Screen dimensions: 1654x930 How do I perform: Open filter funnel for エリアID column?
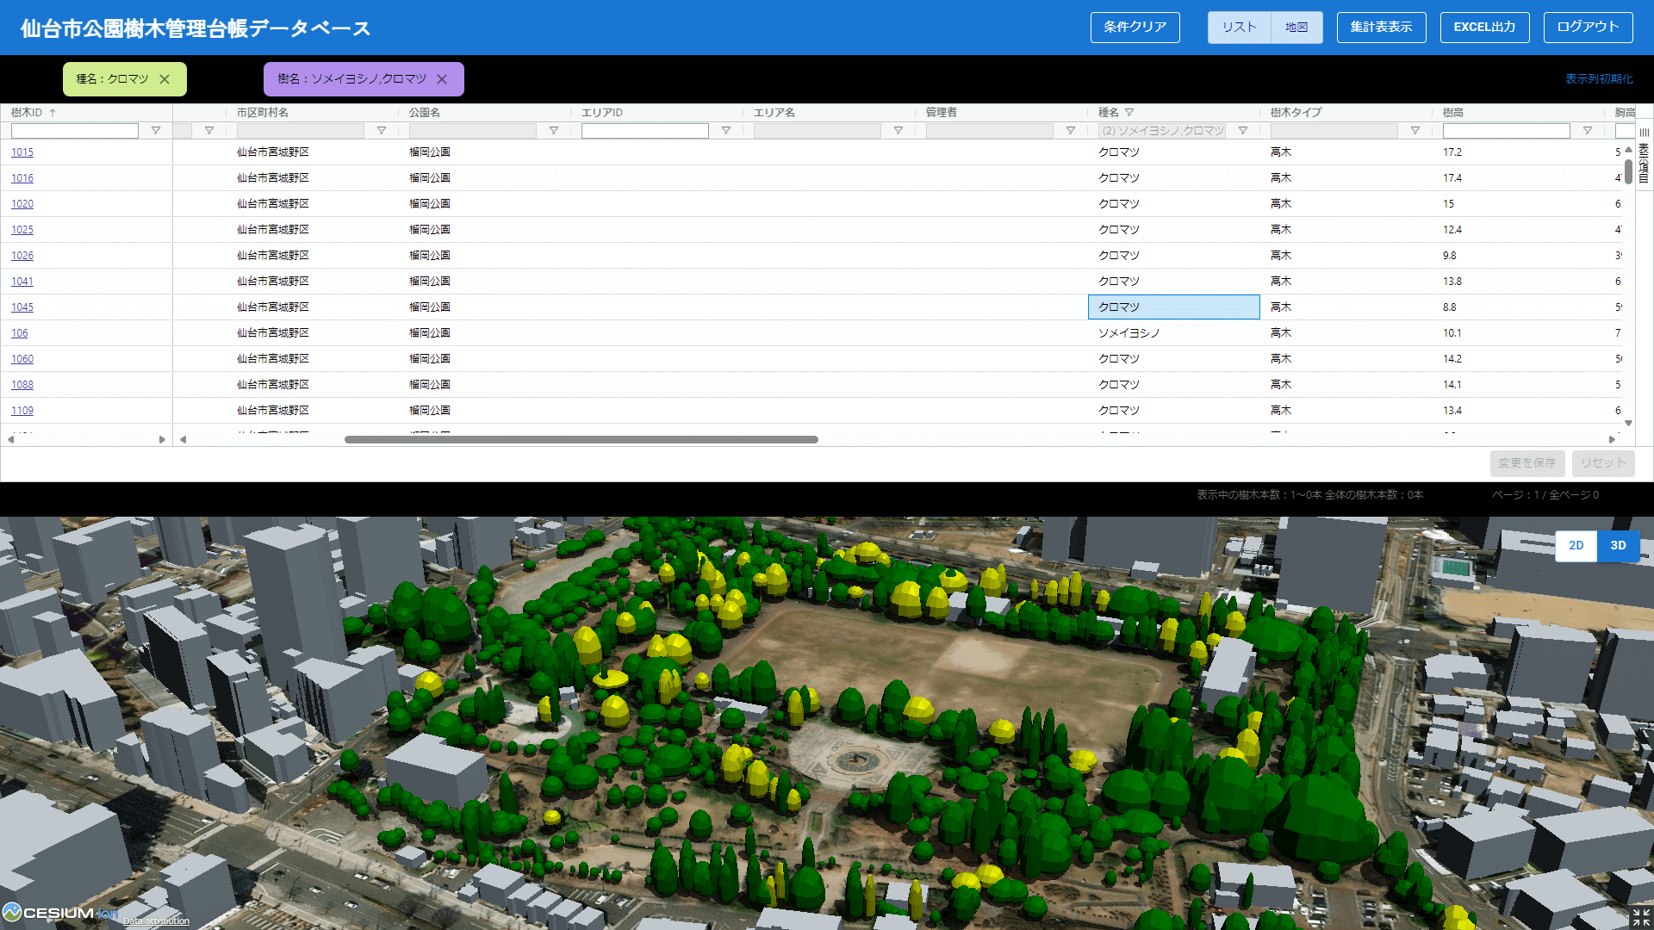(726, 131)
